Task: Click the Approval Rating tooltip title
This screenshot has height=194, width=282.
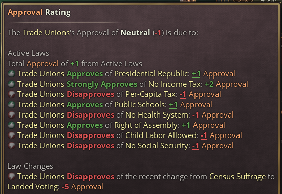Action: 39,12
